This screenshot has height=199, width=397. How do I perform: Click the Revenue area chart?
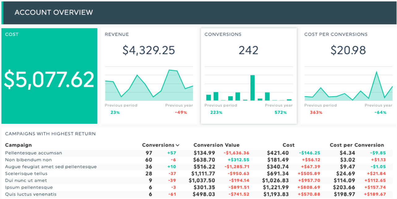[x=149, y=84]
